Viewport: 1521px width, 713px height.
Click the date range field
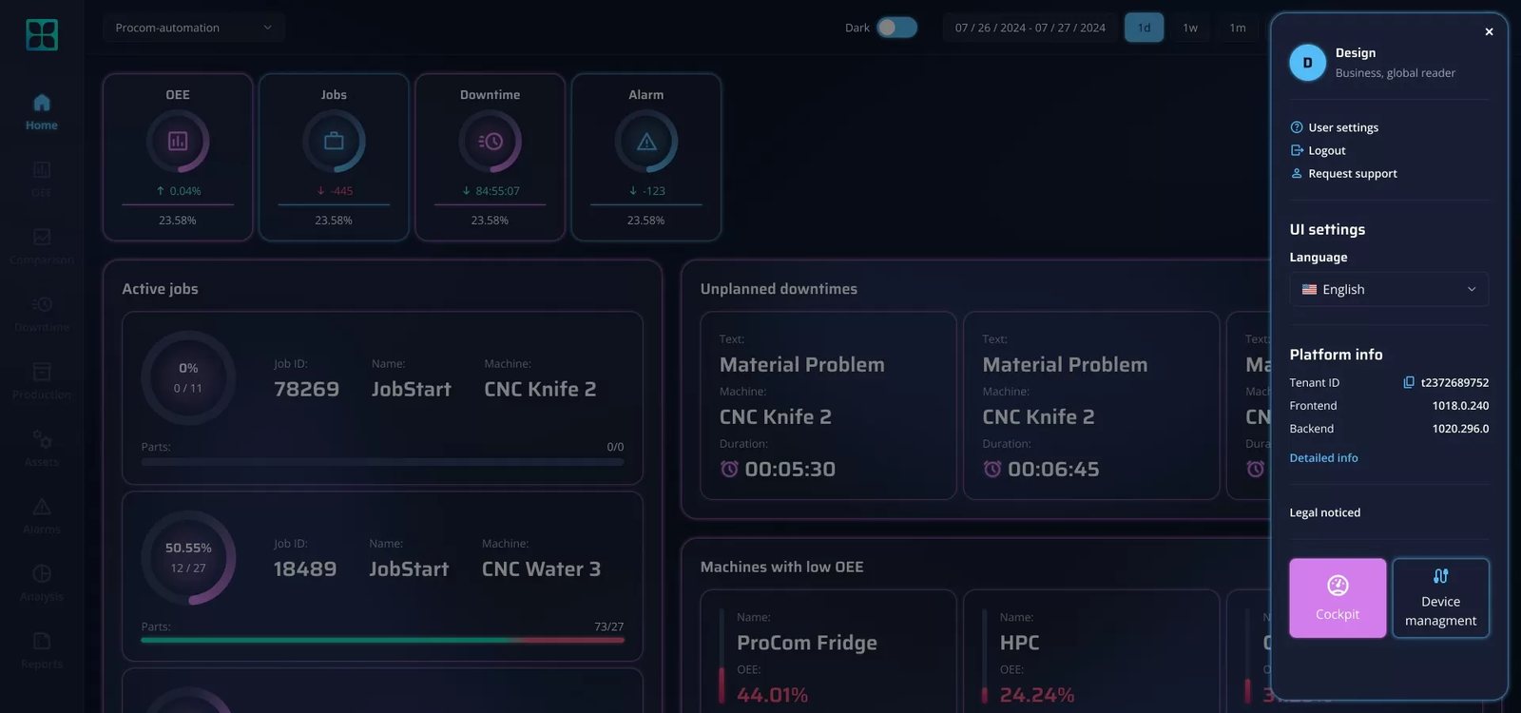click(x=1030, y=28)
